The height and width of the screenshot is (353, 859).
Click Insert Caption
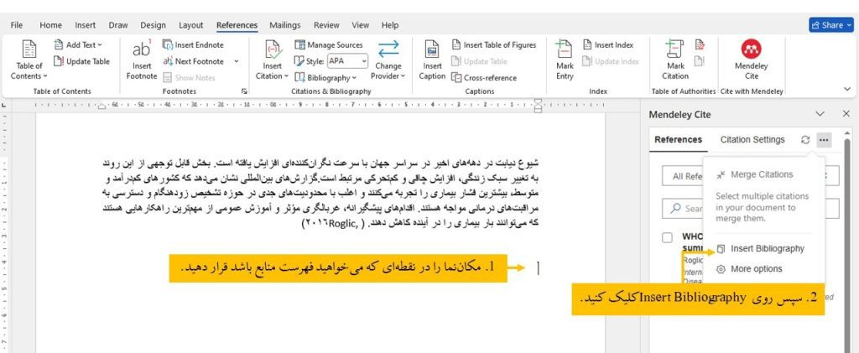432,60
